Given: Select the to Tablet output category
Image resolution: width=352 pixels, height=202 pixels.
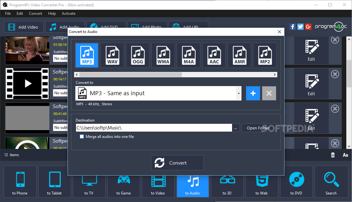Looking at the screenshot, I should click(55, 182).
